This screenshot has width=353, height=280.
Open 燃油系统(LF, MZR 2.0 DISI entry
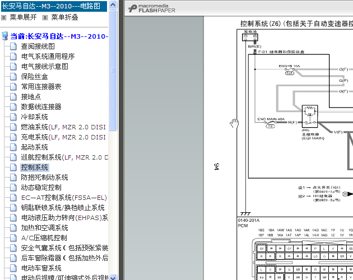63,127
